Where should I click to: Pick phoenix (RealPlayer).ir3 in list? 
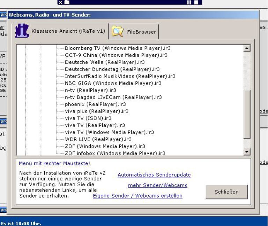click(95, 104)
